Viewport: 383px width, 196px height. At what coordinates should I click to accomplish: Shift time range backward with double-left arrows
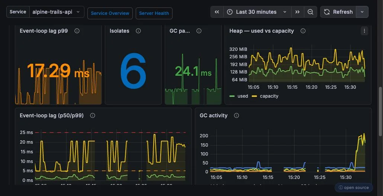[217, 12]
